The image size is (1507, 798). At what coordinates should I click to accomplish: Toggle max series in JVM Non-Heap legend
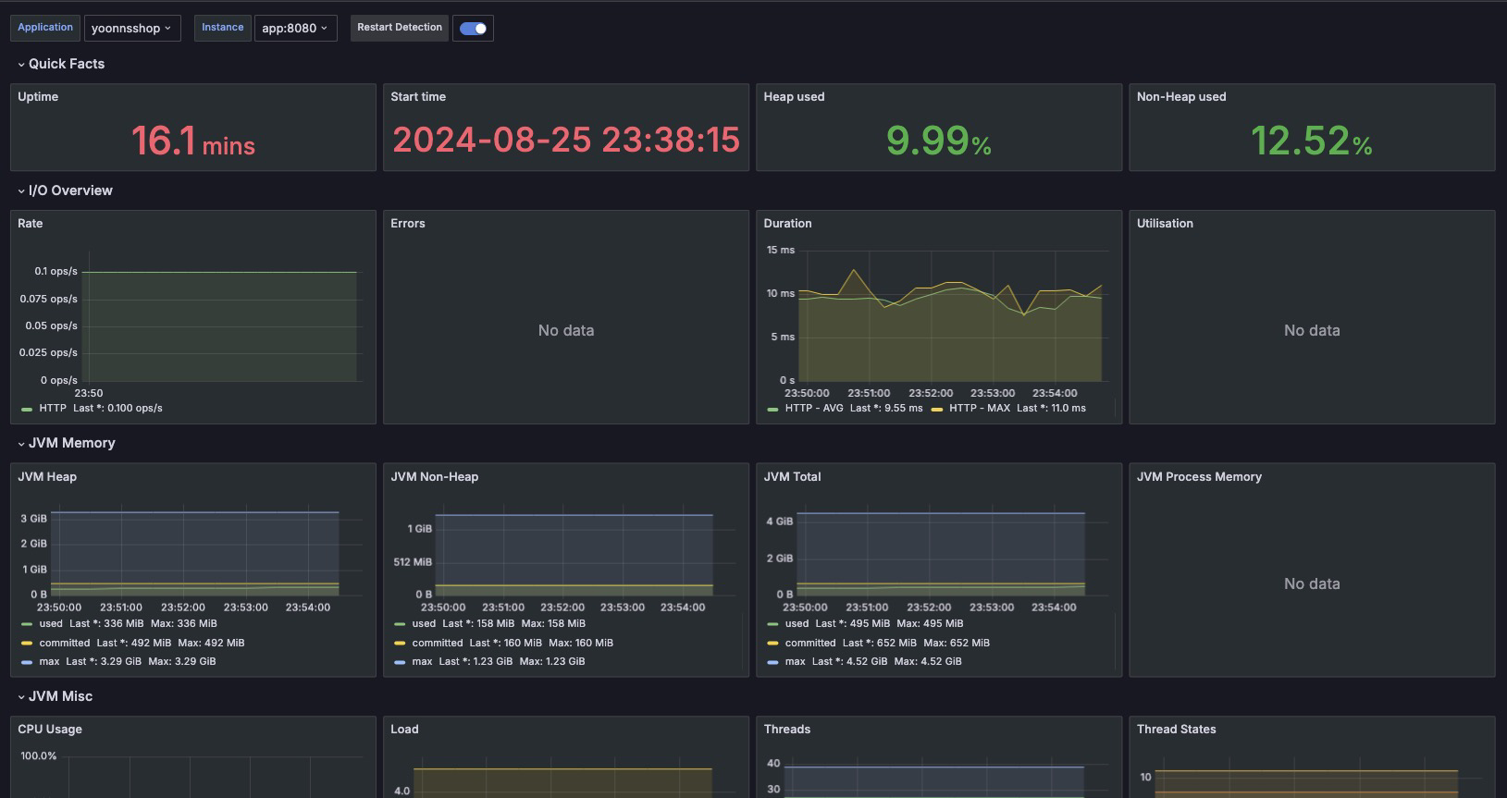422,661
